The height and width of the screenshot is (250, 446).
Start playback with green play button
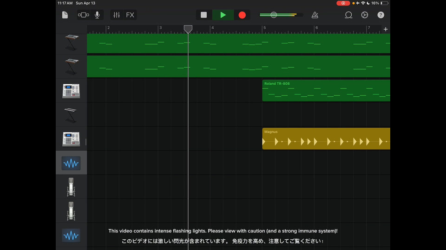pos(223,15)
